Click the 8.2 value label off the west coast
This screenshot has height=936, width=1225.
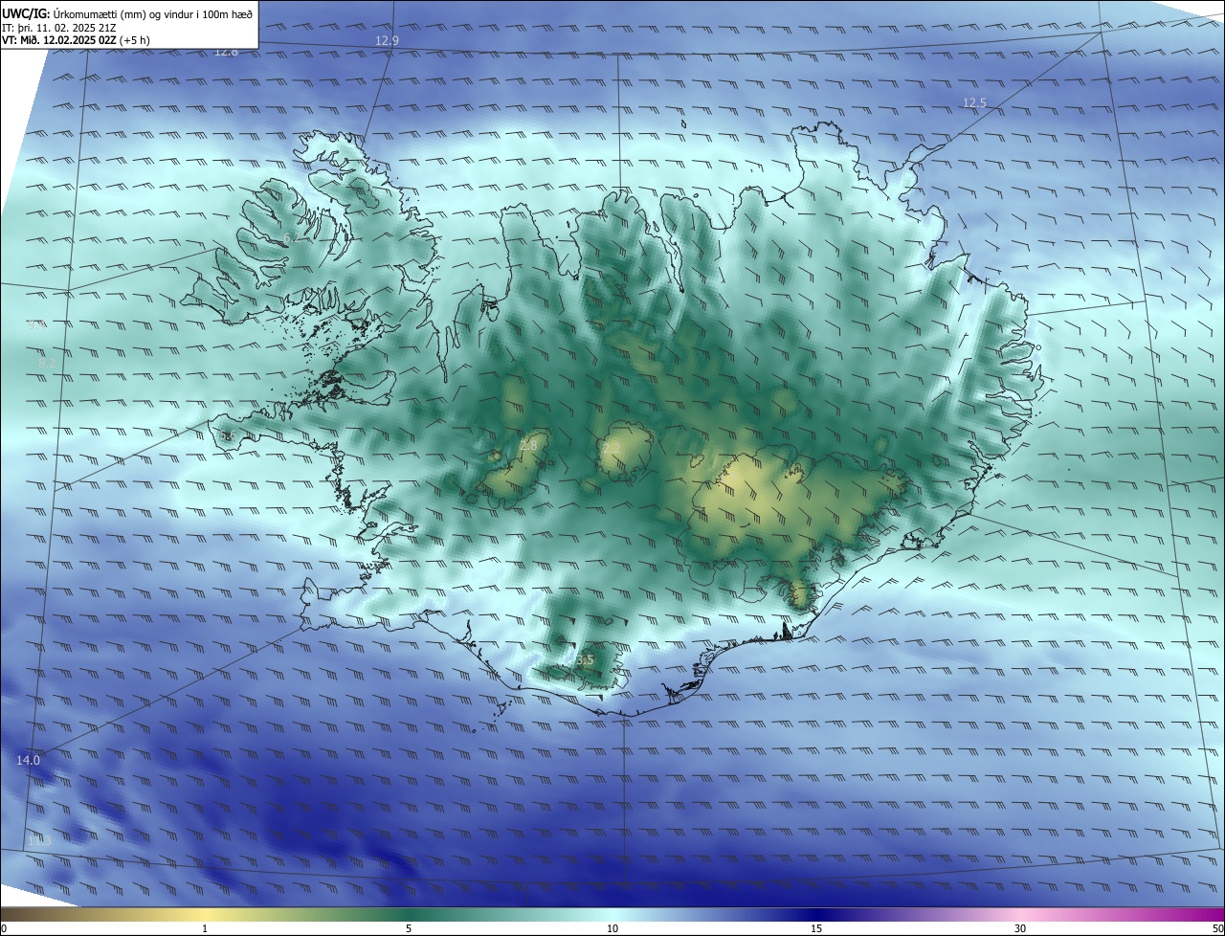click(48, 364)
